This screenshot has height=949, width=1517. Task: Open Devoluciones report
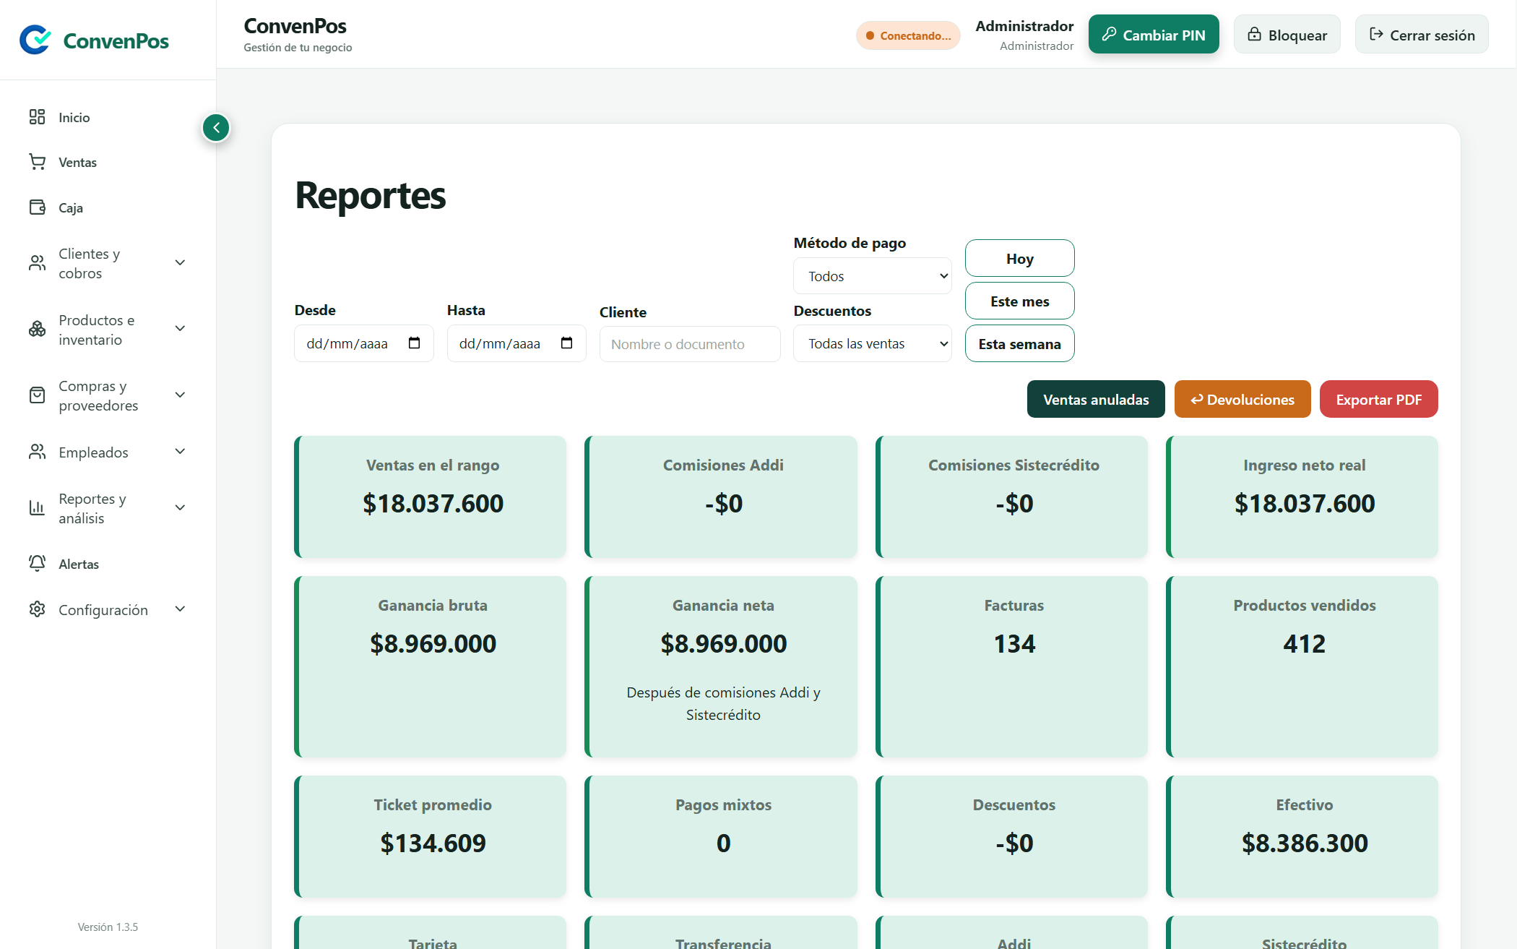pyautogui.click(x=1242, y=399)
